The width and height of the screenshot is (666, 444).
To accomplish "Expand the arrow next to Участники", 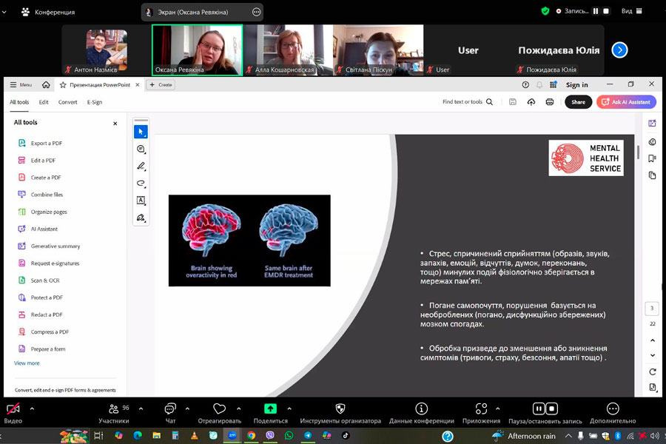I will (141, 408).
